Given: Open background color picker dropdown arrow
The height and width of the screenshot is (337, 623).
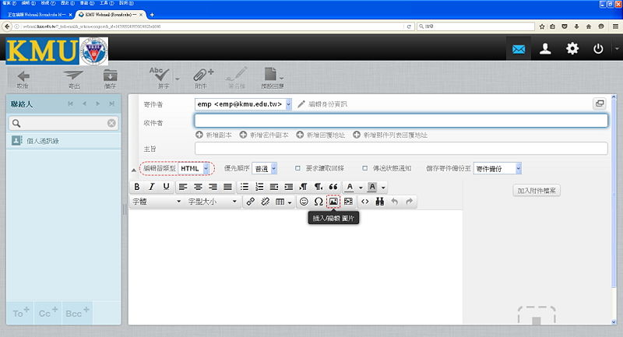Looking at the screenshot, I should point(383,188).
